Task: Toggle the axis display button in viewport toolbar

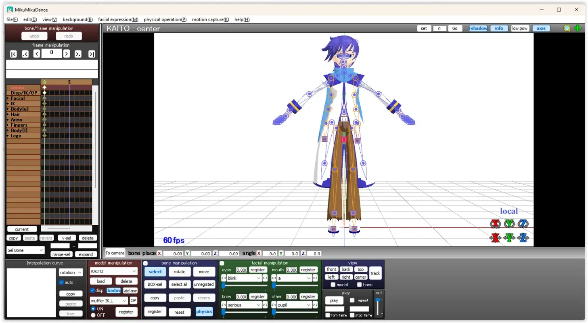Action: point(541,28)
